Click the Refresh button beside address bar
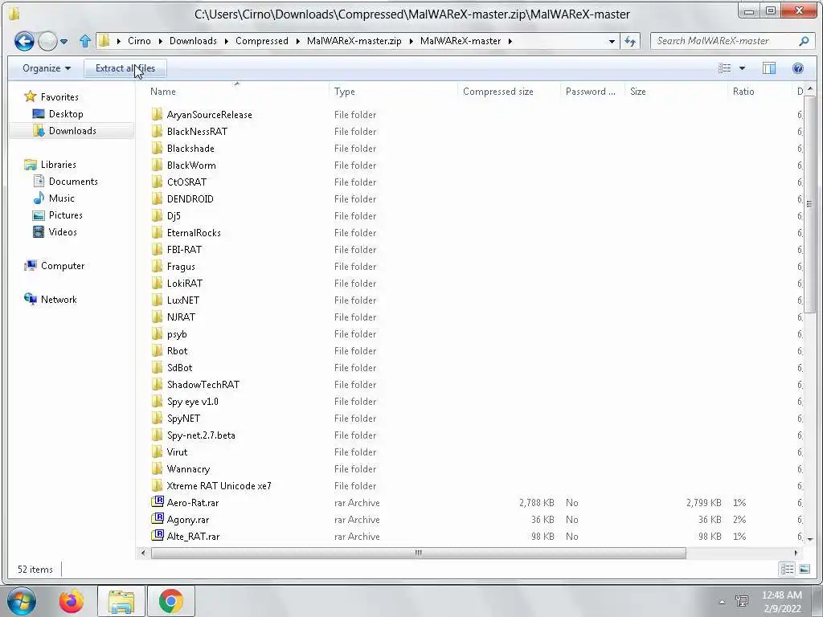This screenshot has height=617, width=823. (630, 41)
